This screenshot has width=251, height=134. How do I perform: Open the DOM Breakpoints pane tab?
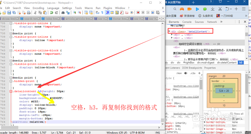click(192, 68)
